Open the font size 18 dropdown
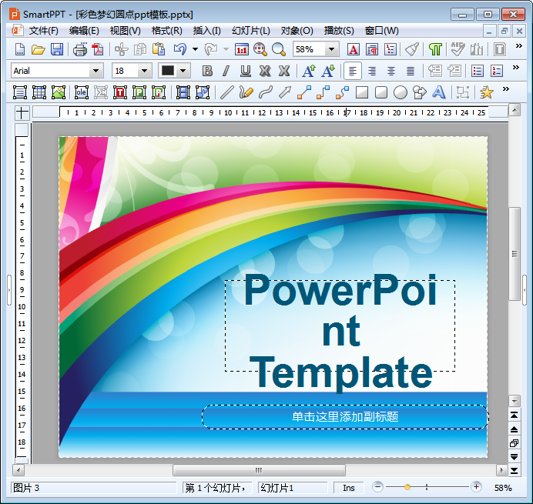This screenshot has height=504, width=533. pyautogui.click(x=145, y=71)
